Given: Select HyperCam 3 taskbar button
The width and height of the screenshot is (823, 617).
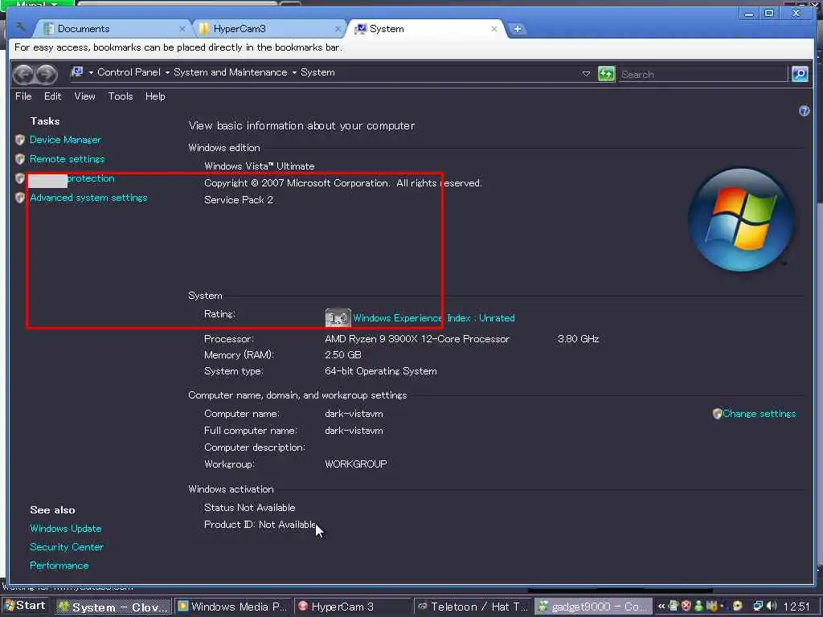Looking at the screenshot, I should (x=352, y=607).
